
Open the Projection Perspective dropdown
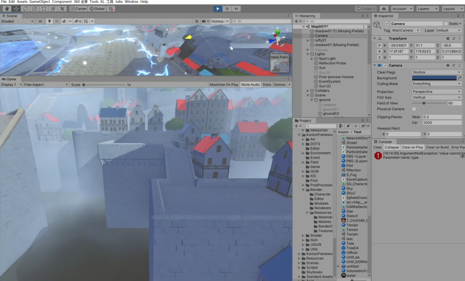[437, 92]
